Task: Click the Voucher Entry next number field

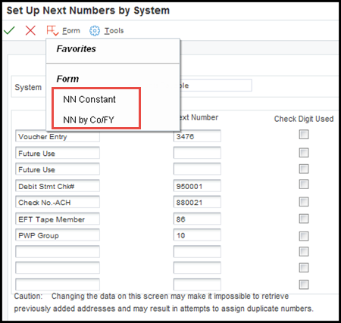Action: (x=197, y=136)
